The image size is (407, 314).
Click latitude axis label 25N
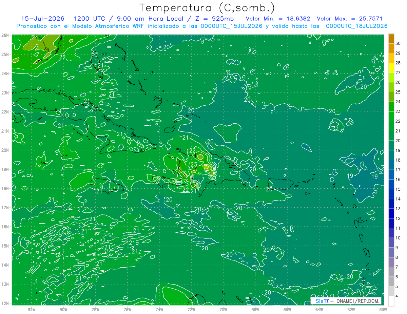click(x=5, y=54)
